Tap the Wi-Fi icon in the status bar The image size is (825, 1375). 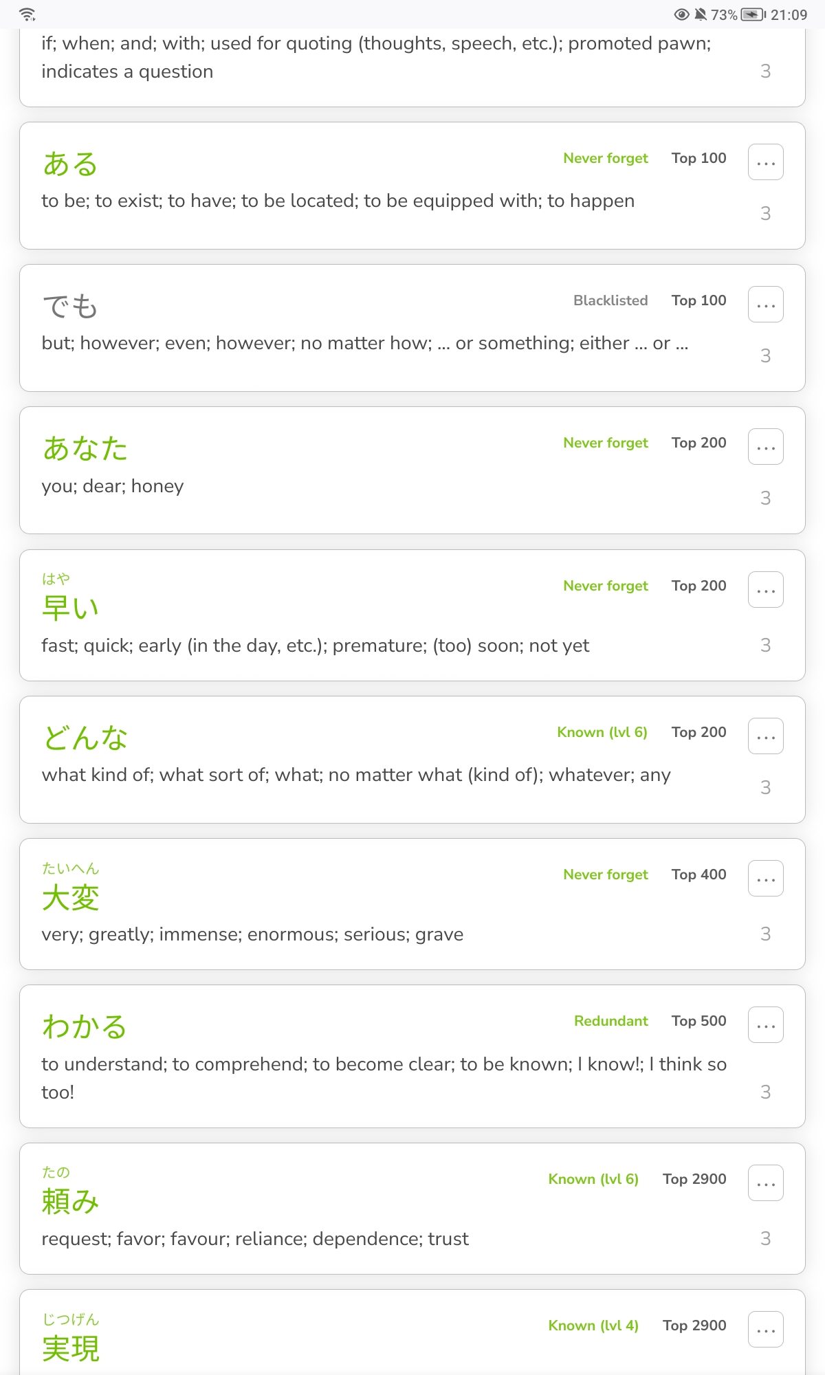coord(25,14)
